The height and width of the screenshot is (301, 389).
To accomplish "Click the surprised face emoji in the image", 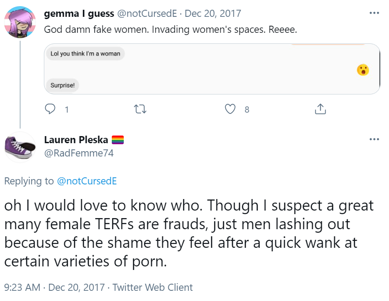I will tap(363, 70).
